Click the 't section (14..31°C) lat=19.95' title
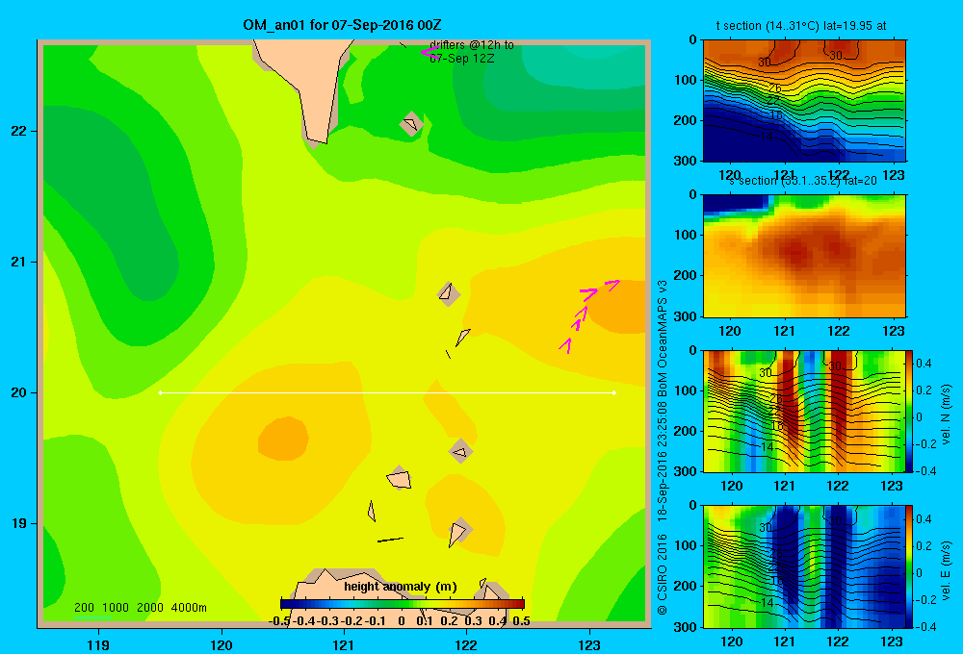Image resolution: width=963 pixels, height=654 pixels. tap(801, 26)
